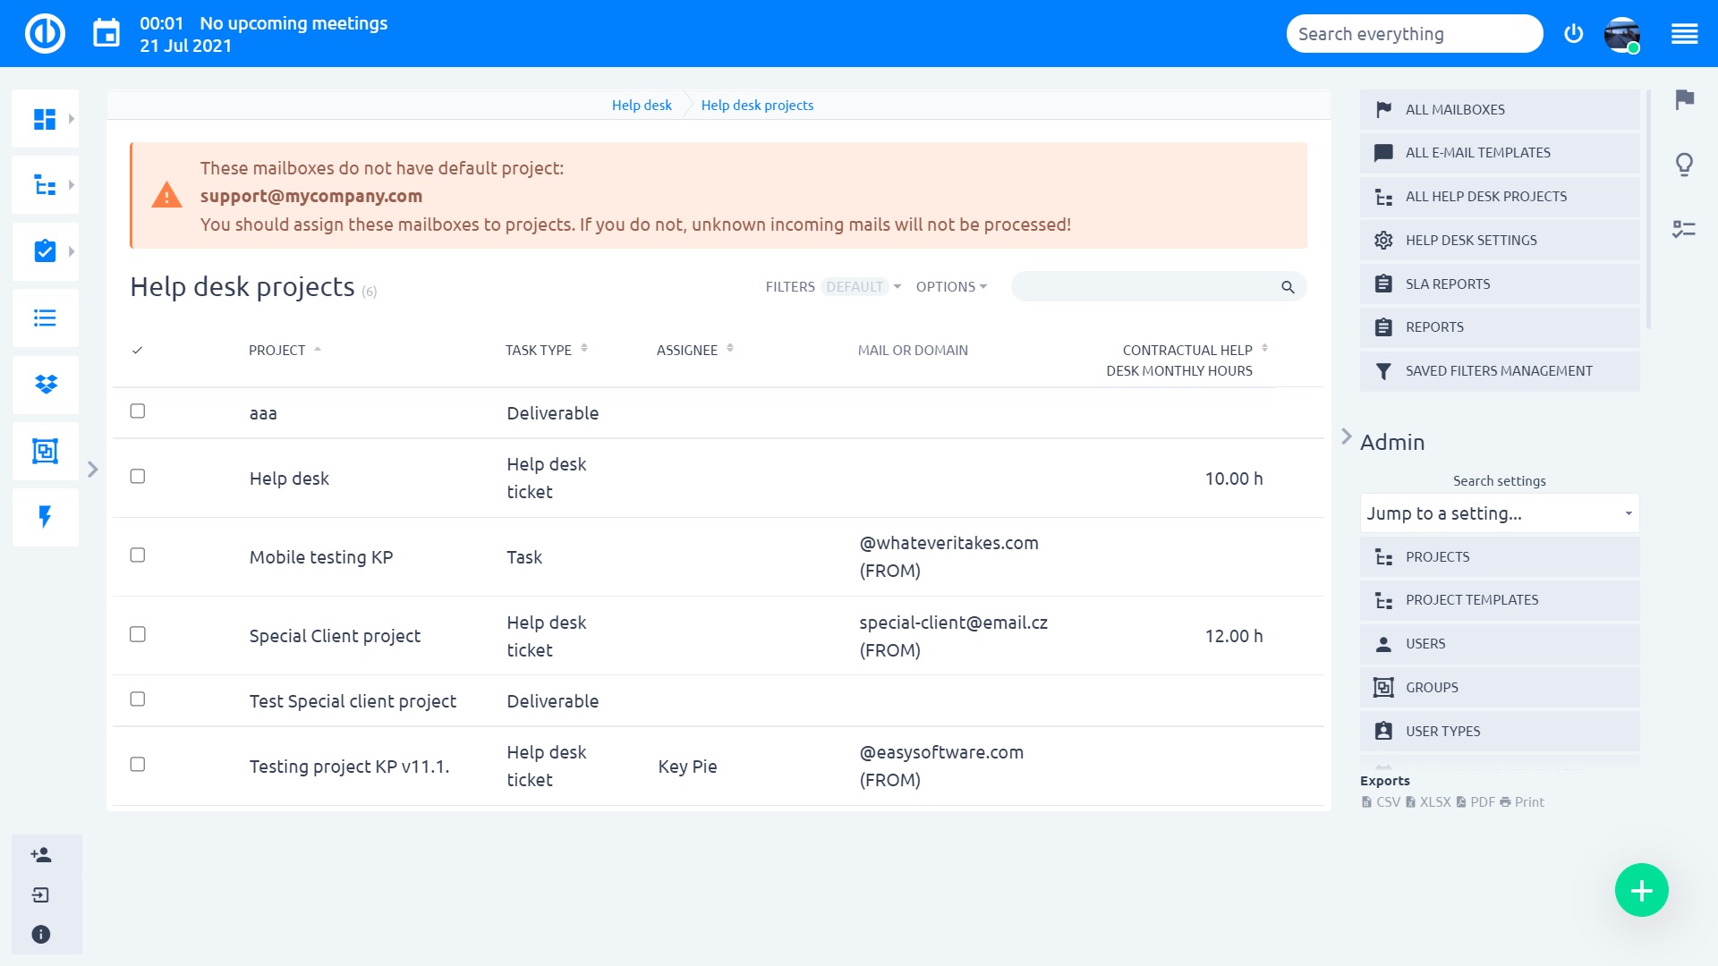This screenshot has height=966, width=1718.
Task: Click the green plus floating button
Action: [x=1641, y=890]
